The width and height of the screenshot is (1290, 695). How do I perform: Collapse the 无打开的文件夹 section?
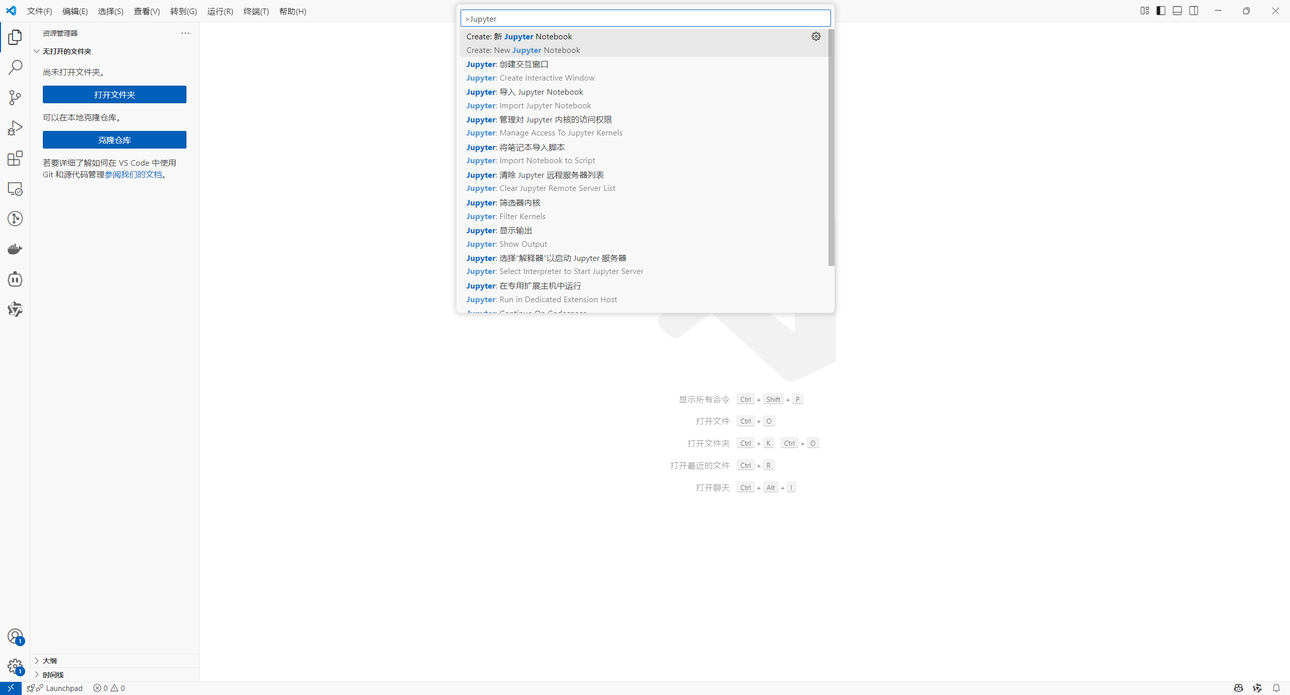coord(115,51)
